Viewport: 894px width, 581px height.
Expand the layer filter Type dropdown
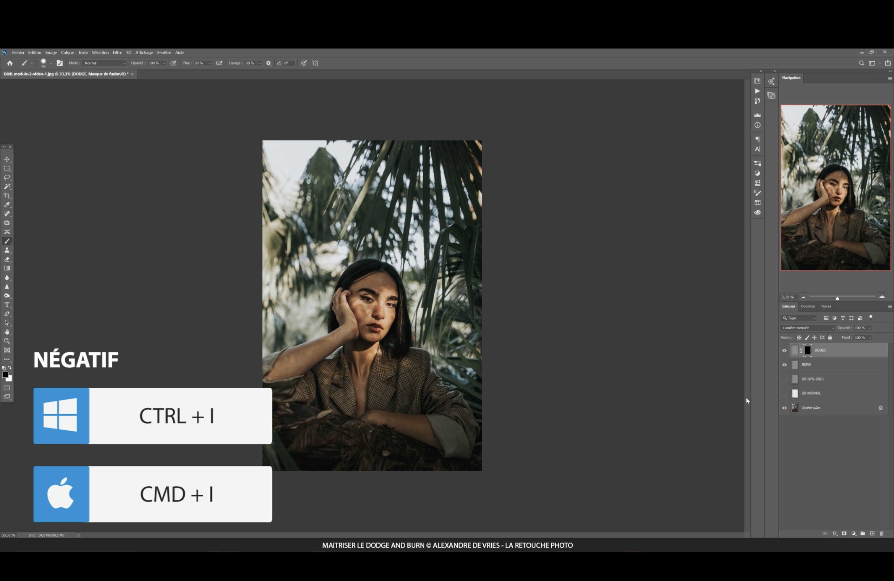pos(799,318)
